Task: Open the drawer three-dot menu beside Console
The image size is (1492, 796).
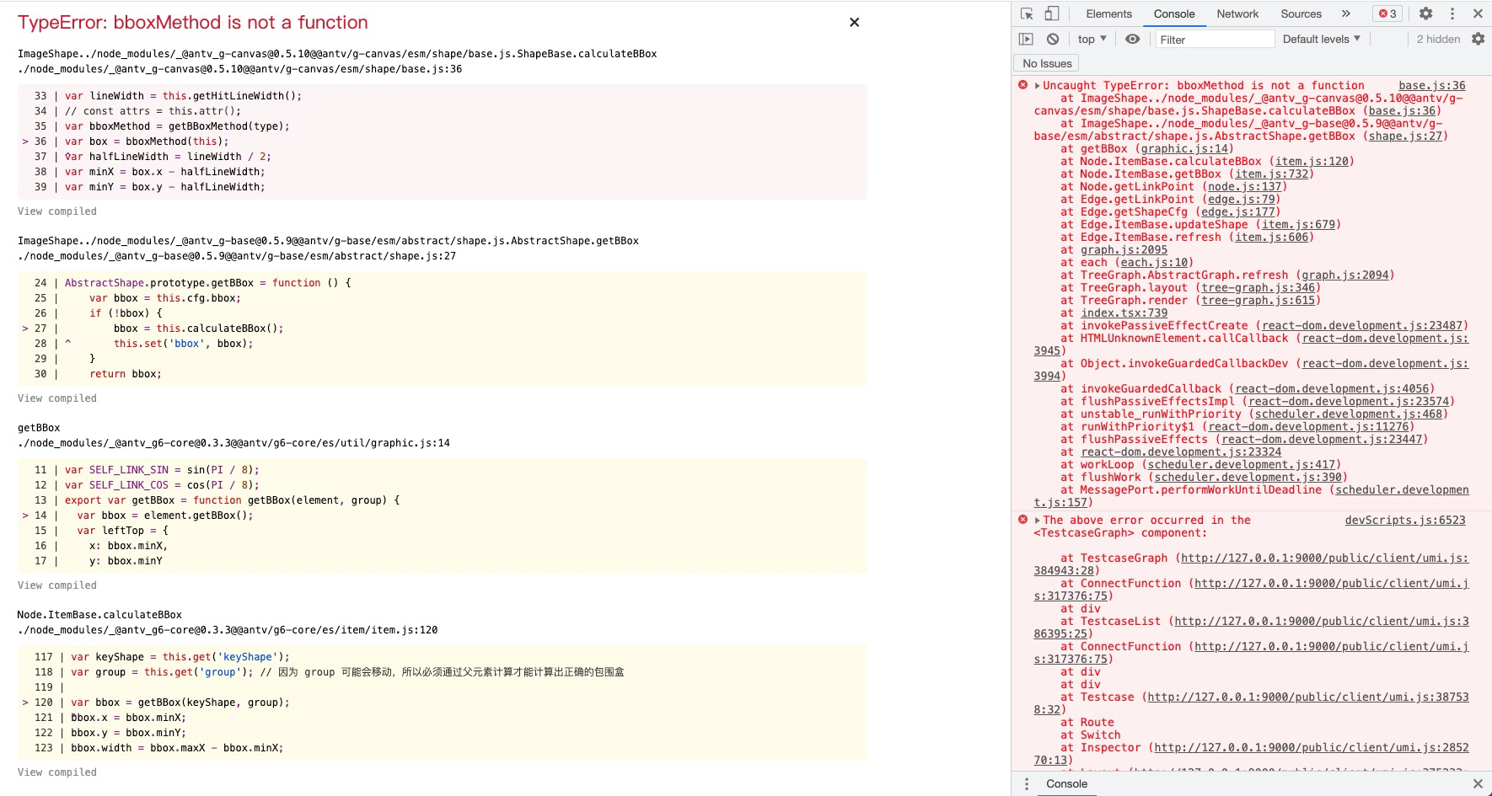Action: 1027,783
